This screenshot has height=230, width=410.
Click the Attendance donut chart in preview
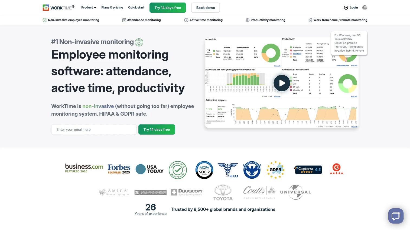pos(348,84)
